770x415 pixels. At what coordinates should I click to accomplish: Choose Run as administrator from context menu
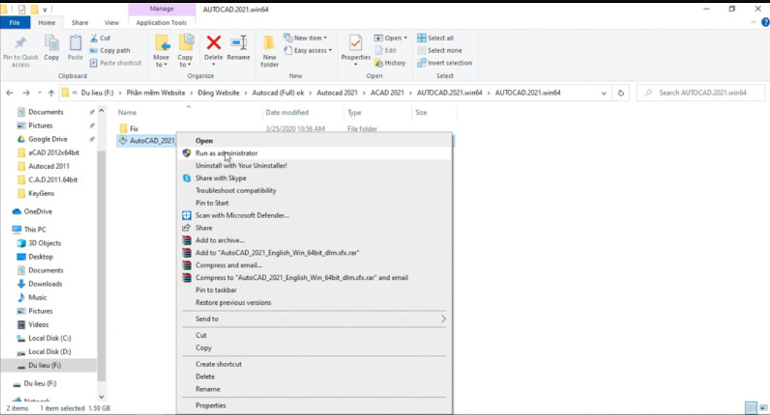coord(226,153)
